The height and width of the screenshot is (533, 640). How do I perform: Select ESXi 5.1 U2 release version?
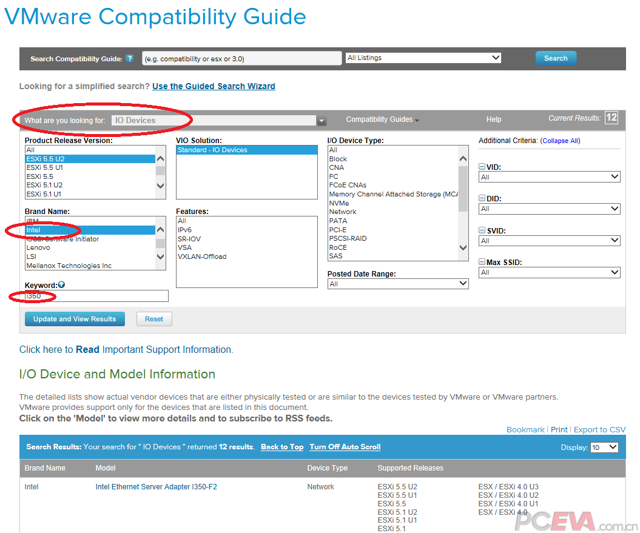pyautogui.click(x=90, y=185)
